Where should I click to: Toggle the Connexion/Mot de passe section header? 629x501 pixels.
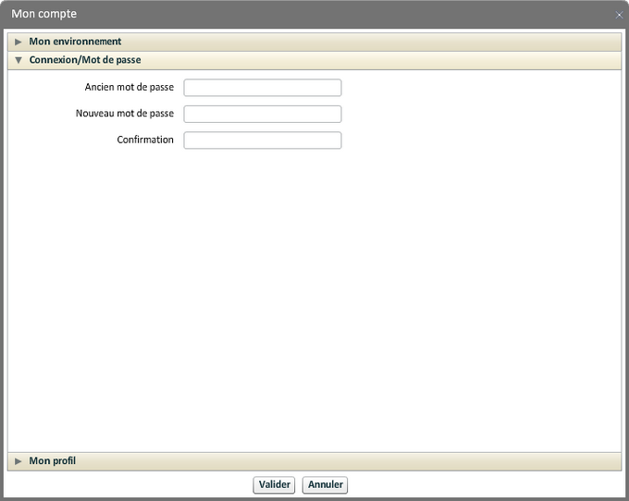tap(85, 60)
